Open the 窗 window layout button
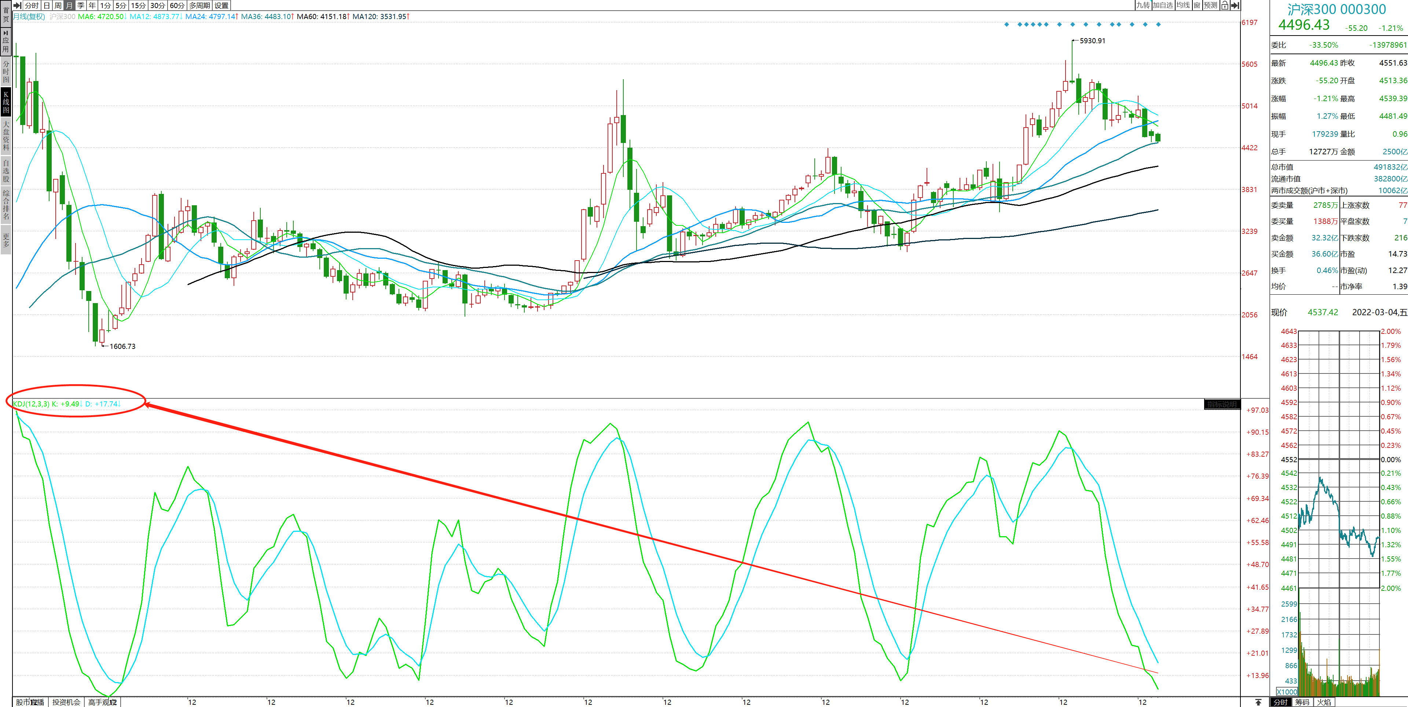Image resolution: width=1408 pixels, height=707 pixels. pyautogui.click(x=1197, y=5)
